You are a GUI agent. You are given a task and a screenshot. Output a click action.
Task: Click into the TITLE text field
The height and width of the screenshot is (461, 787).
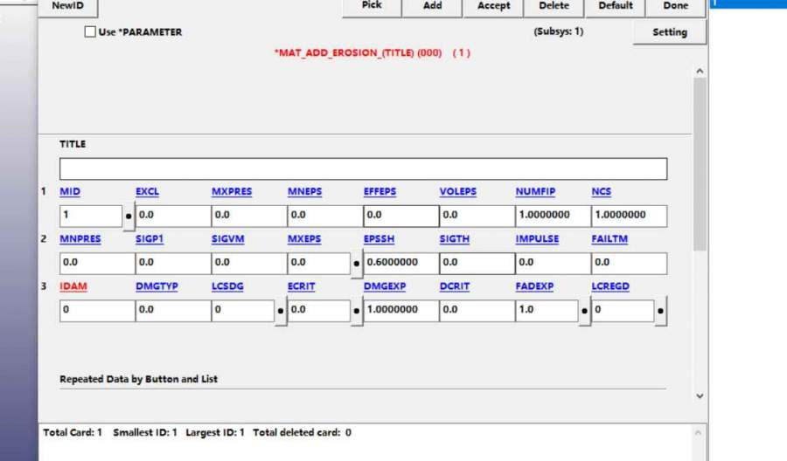[x=363, y=169]
